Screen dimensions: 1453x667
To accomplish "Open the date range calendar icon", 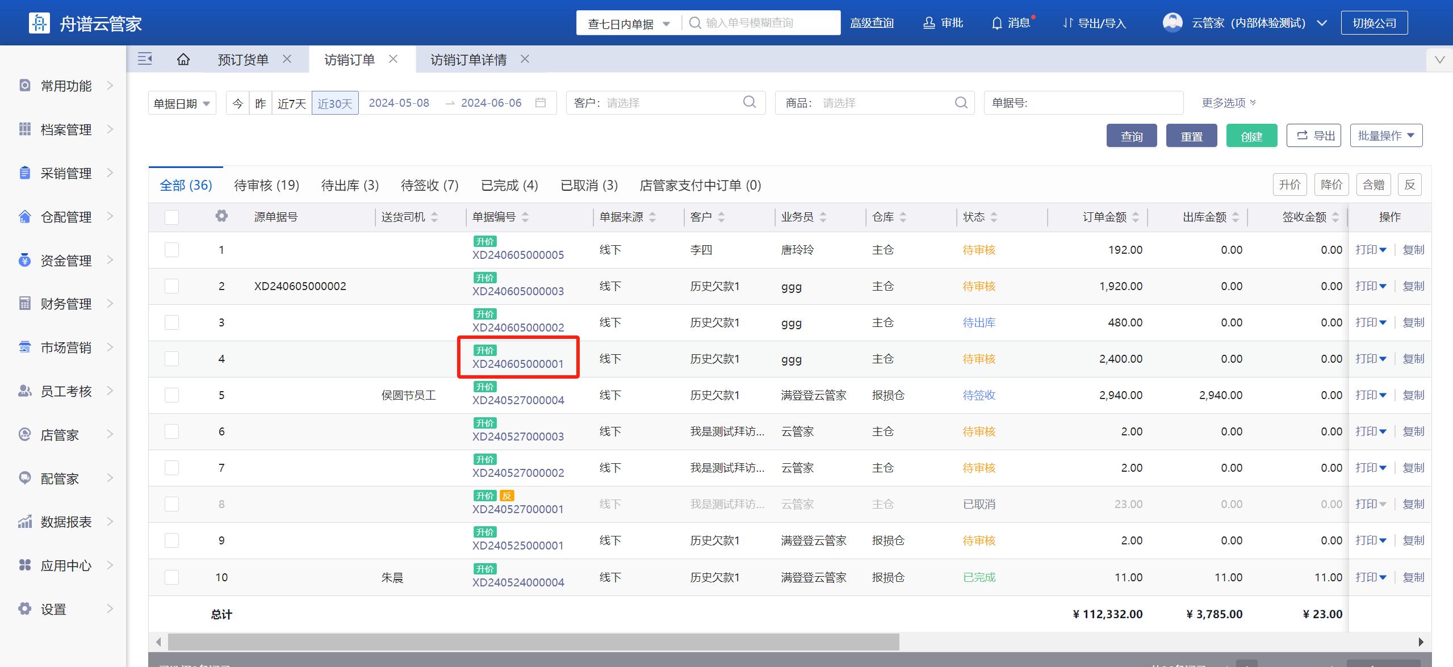I will 541,103.
